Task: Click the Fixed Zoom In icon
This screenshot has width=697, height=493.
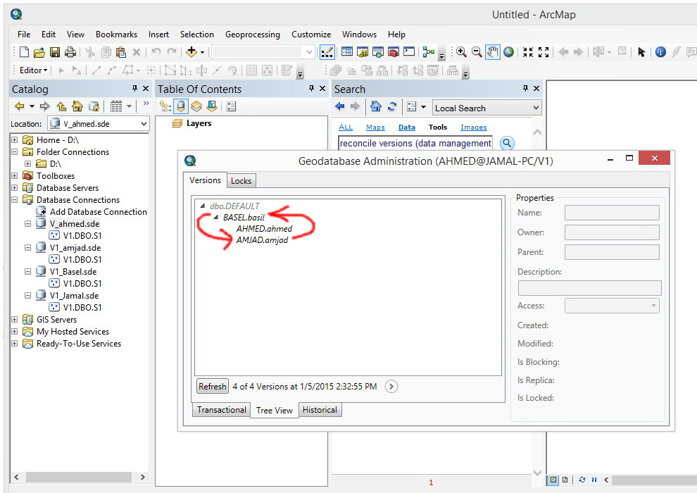Action: [527, 52]
